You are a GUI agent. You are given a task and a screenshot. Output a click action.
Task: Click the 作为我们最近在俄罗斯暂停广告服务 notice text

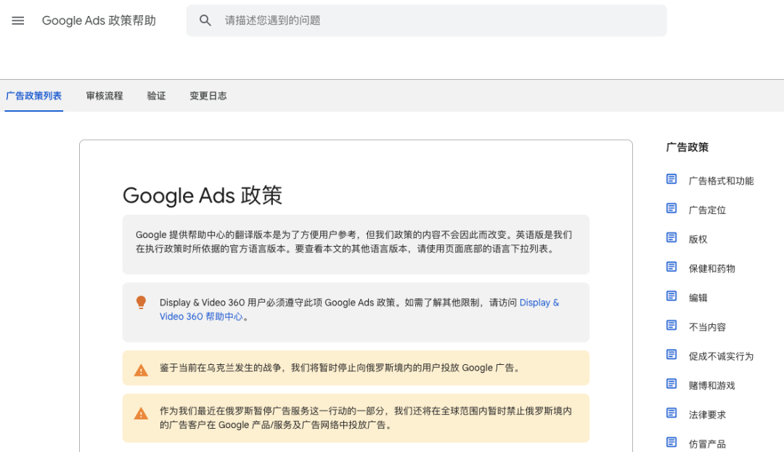pos(365,418)
